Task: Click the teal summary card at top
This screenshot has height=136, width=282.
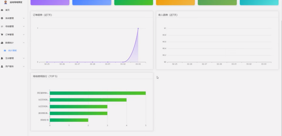Action: coord(259,2)
